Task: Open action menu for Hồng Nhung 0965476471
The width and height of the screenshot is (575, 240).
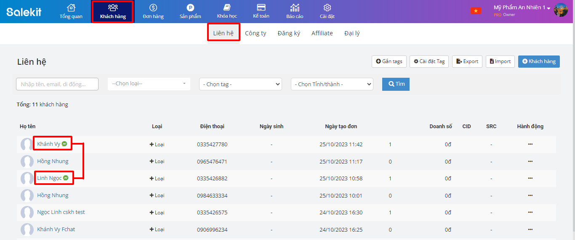Action: [530, 161]
